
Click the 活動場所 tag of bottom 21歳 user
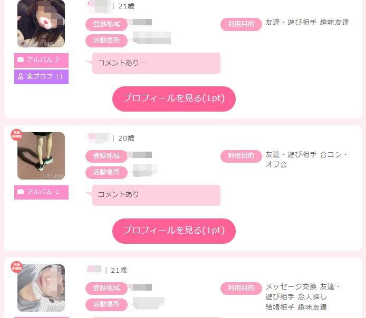(107, 304)
